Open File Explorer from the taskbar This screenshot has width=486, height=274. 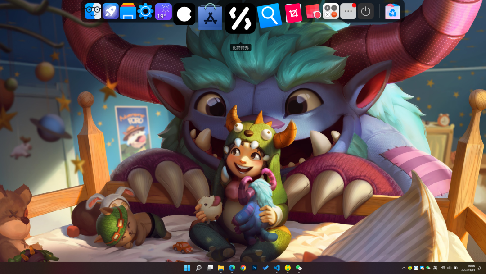point(221,268)
